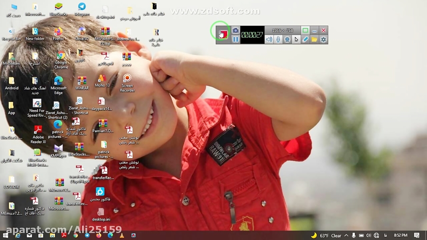The image size is (427, 240).
Task: Select the UltraISO desktop shortcut
Action: tap(82, 34)
